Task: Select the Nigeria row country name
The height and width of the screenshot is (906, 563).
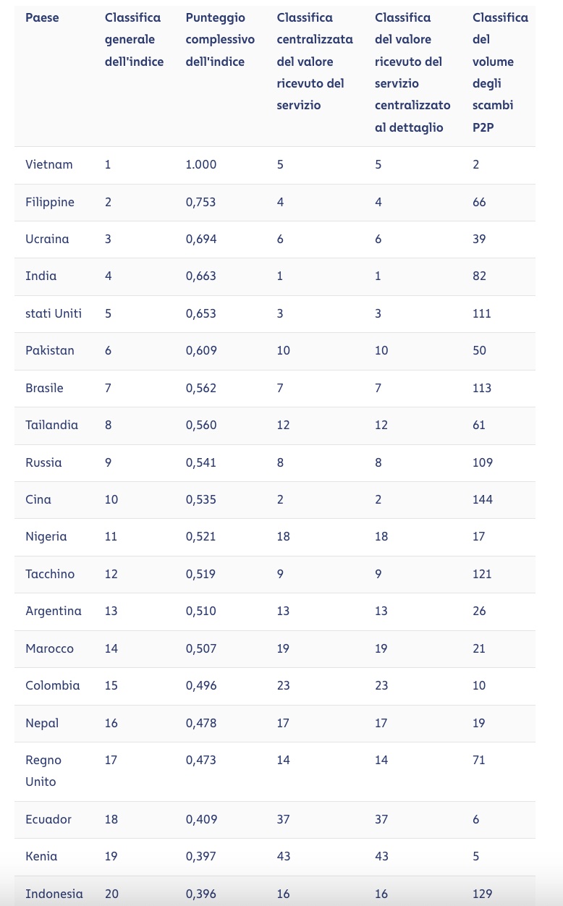Action: coord(46,536)
